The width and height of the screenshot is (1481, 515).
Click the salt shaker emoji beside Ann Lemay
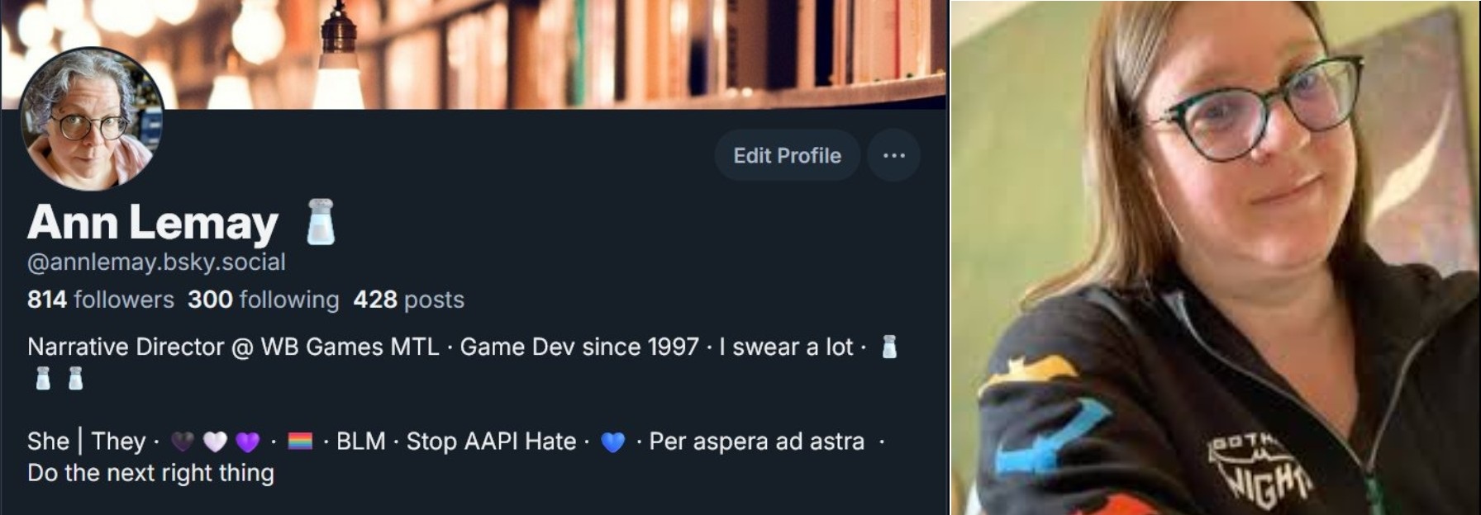point(320,222)
